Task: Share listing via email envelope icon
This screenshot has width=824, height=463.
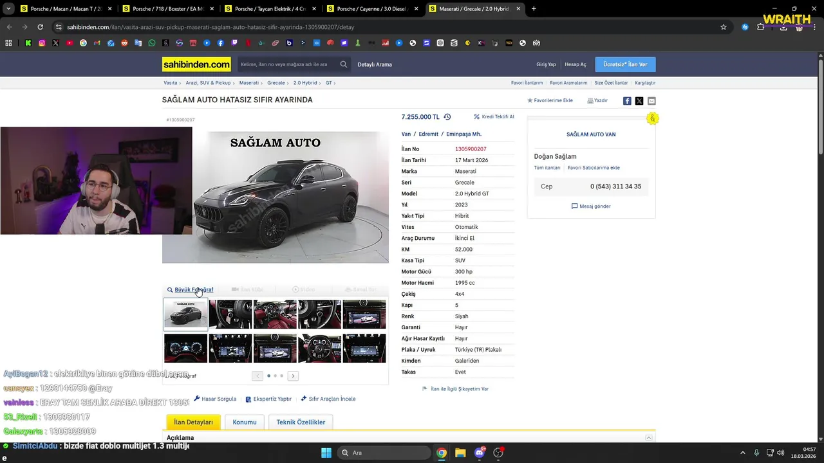Action: pos(651,101)
